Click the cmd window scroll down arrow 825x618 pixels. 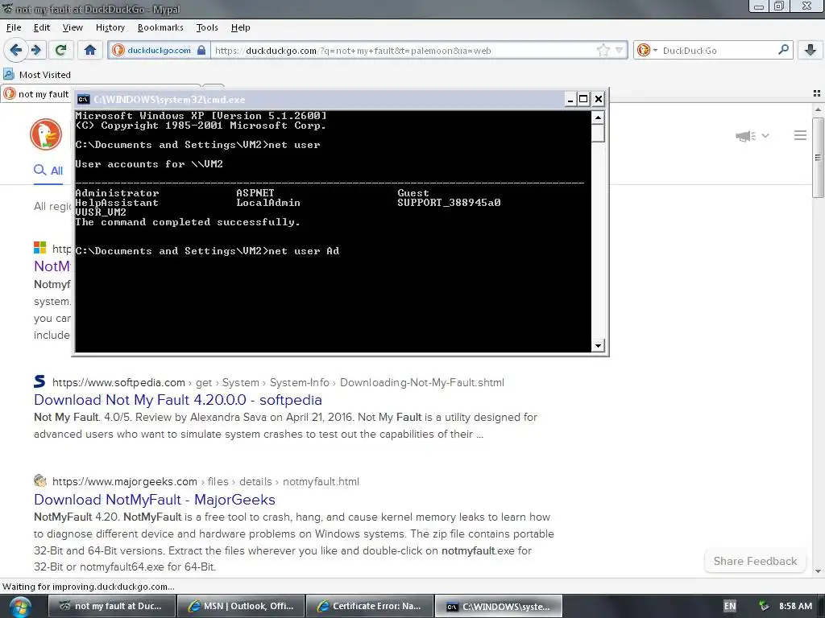point(598,345)
